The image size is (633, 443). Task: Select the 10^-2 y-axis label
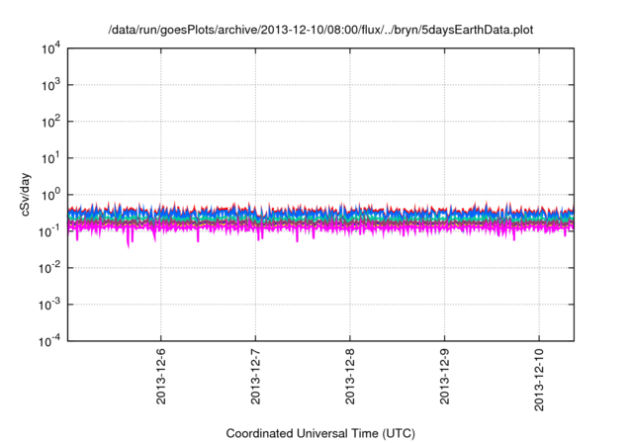pos(49,268)
